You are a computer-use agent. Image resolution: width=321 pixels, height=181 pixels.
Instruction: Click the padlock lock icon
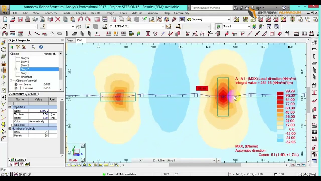(x=114, y=19)
